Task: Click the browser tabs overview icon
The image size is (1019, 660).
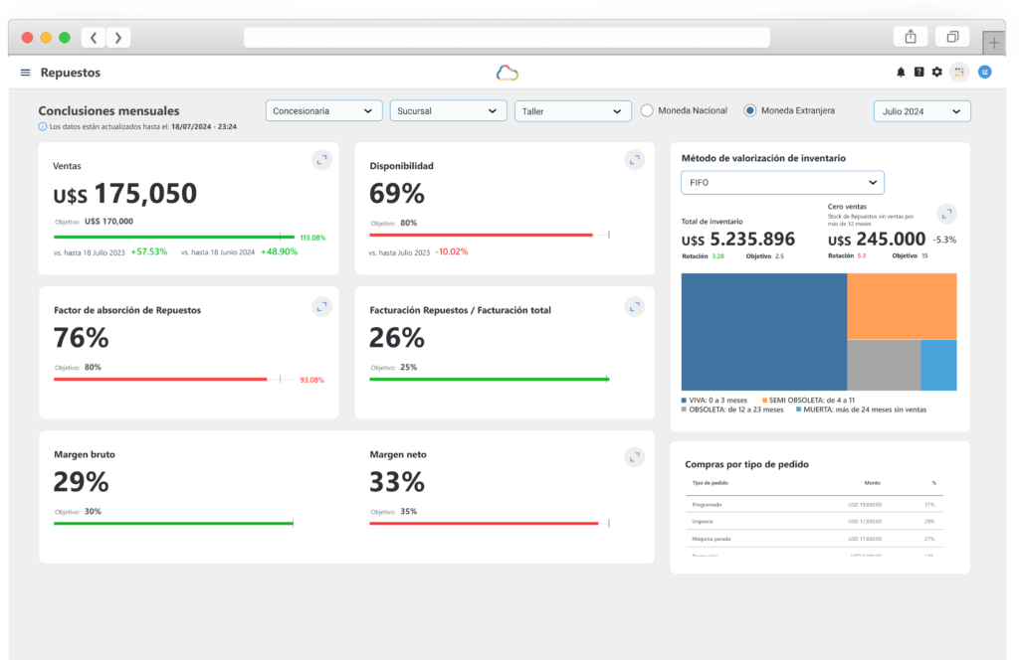Action: (x=952, y=37)
